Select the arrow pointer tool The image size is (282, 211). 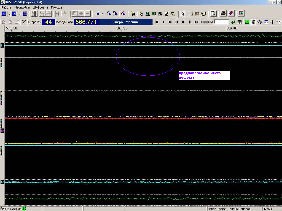click(183, 13)
